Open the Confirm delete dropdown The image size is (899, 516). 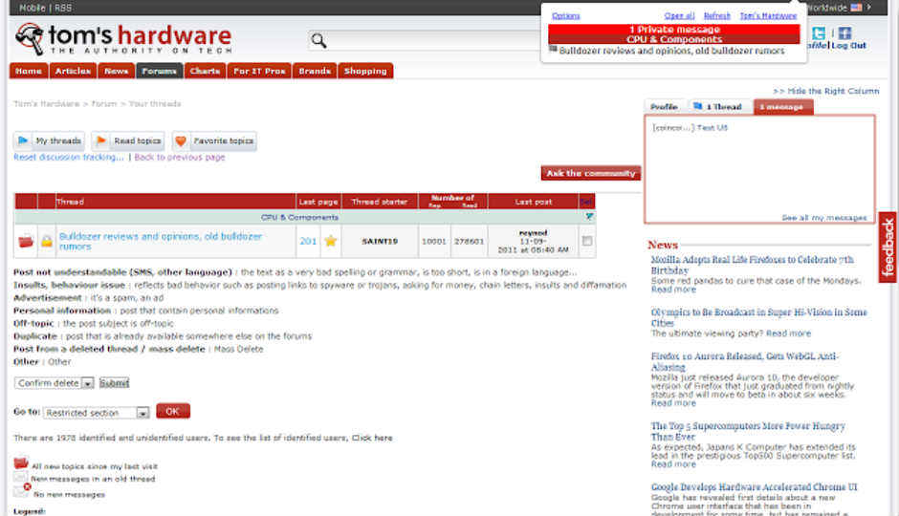(x=54, y=382)
